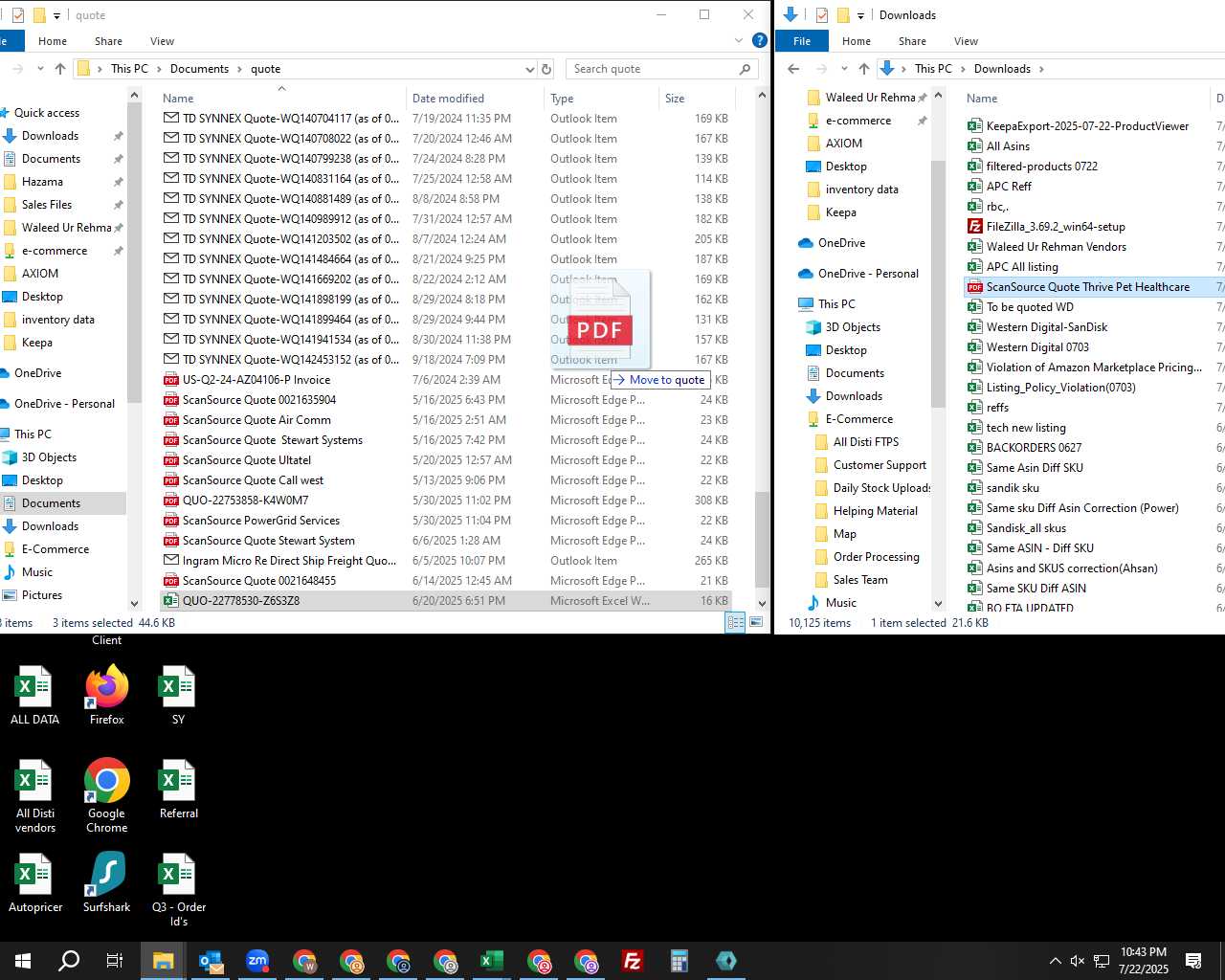Click the Windows Start button
The image size is (1225, 980).
(x=23, y=961)
